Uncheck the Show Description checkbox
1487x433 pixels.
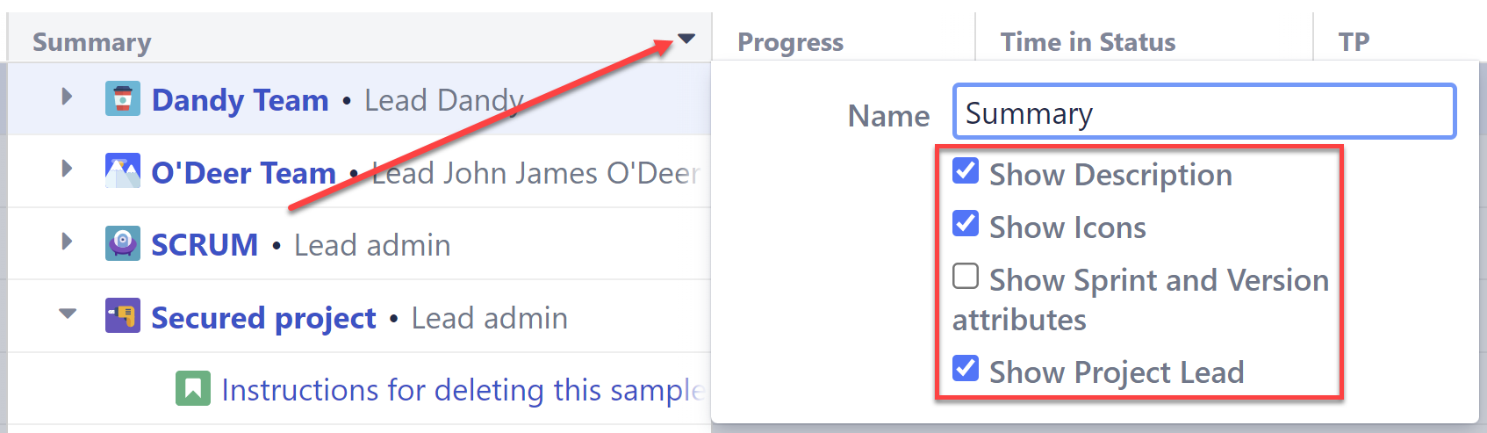[x=966, y=171]
